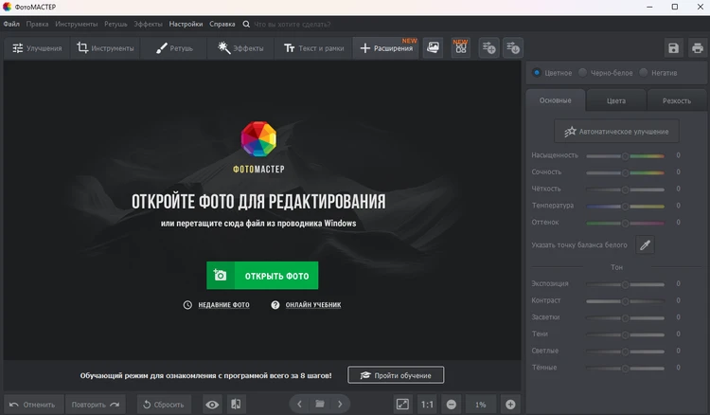This screenshot has width=710, height=415.
Task: Click the fit-to-screen icon
Action: pos(402,405)
